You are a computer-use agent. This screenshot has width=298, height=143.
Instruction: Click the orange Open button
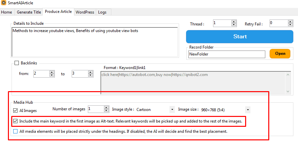click(x=280, y=54)
